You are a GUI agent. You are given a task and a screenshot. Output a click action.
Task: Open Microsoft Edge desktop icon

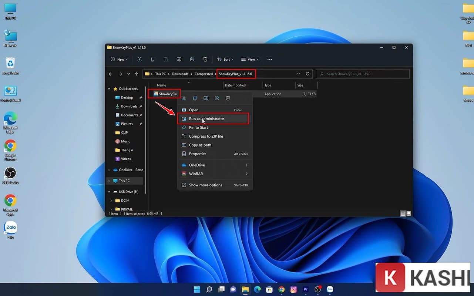(x=10, y=123)
